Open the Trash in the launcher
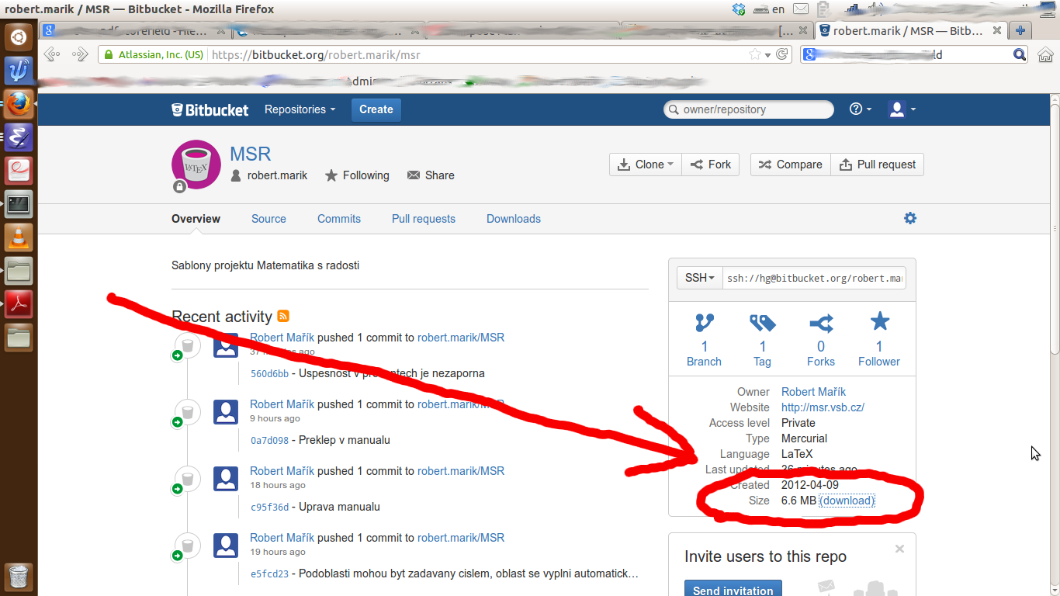1060x596 pixels. point(19,578)
